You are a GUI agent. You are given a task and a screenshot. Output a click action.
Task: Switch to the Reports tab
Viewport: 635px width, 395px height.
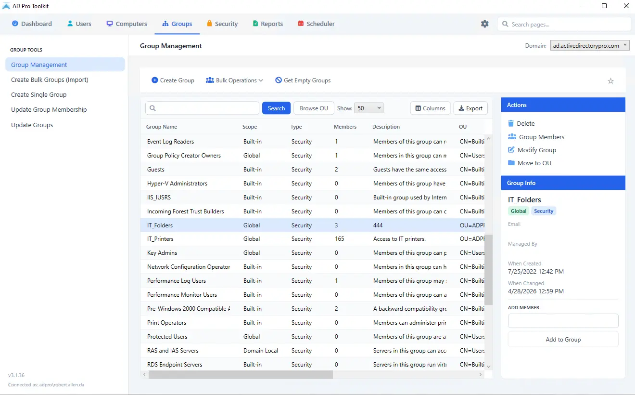(268, 24)
